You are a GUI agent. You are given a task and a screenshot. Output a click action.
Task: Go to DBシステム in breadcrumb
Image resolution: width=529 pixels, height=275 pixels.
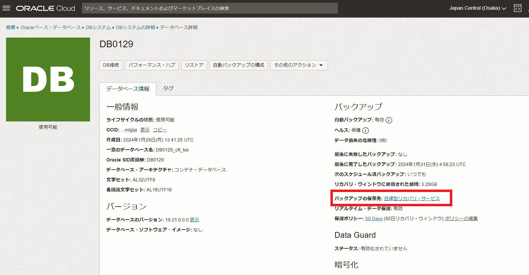(98, 28)
